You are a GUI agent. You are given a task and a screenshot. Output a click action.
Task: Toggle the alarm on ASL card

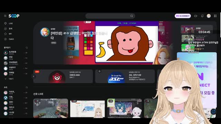coord(99,71)
